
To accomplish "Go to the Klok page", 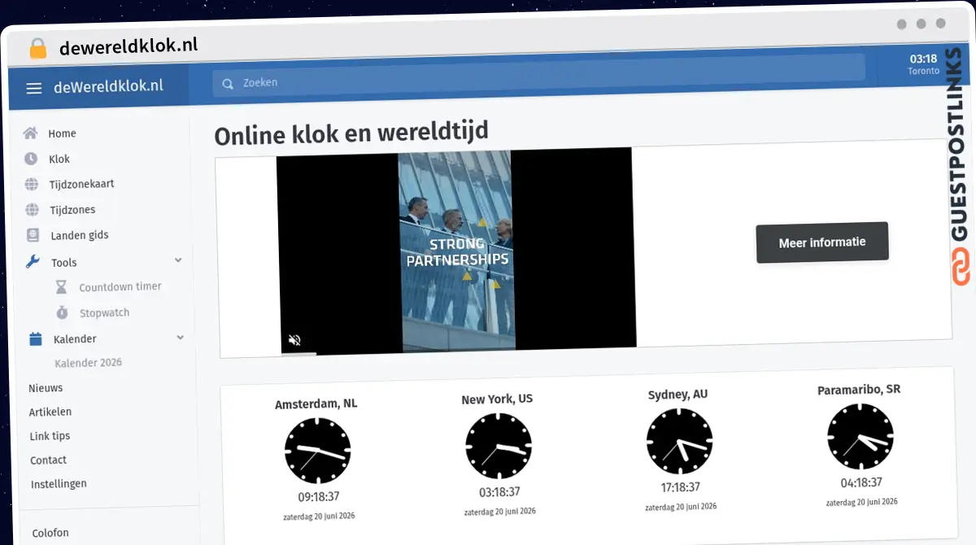I will tap(59, 159).
